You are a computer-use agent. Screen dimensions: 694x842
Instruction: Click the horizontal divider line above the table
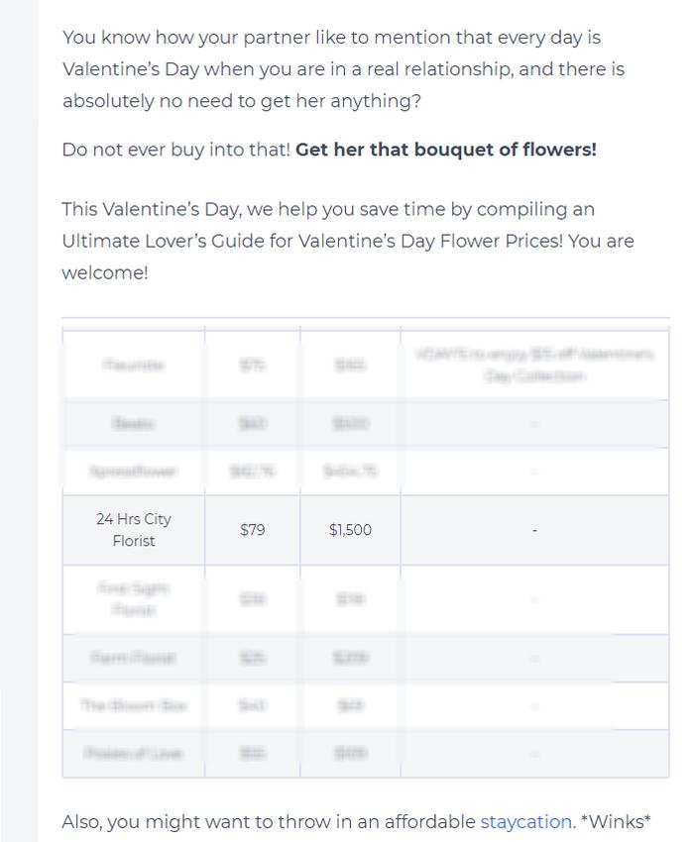click(x=366, y=318)
